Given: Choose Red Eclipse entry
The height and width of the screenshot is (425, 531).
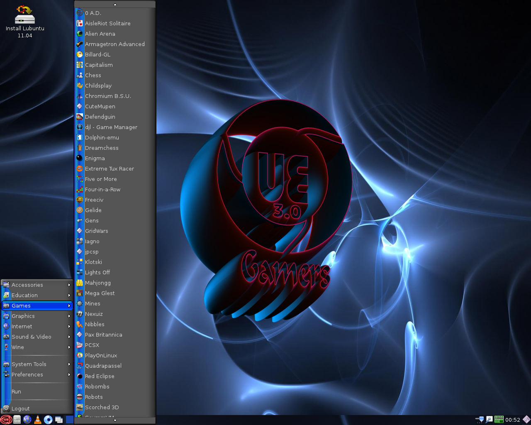Looking at the screenshot, I should point(115,376).
